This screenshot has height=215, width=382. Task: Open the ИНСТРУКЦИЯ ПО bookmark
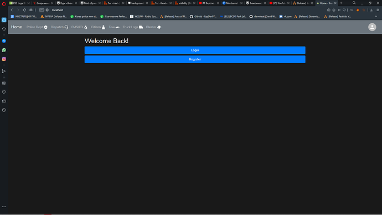tap(24, 17)
